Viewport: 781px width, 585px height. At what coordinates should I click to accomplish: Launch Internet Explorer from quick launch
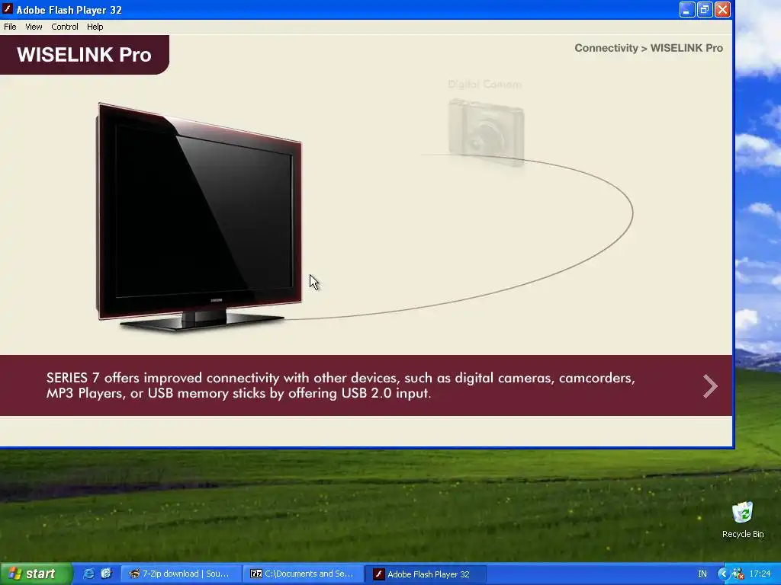click(88, 574)
